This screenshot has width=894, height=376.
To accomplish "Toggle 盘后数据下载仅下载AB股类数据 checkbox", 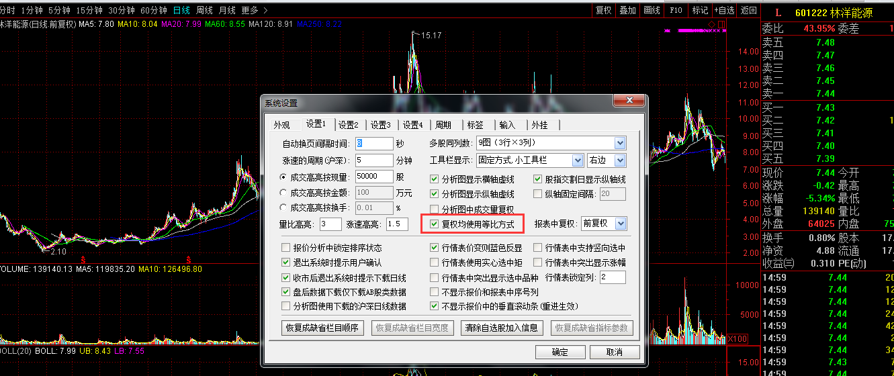I will click(287, 292).
